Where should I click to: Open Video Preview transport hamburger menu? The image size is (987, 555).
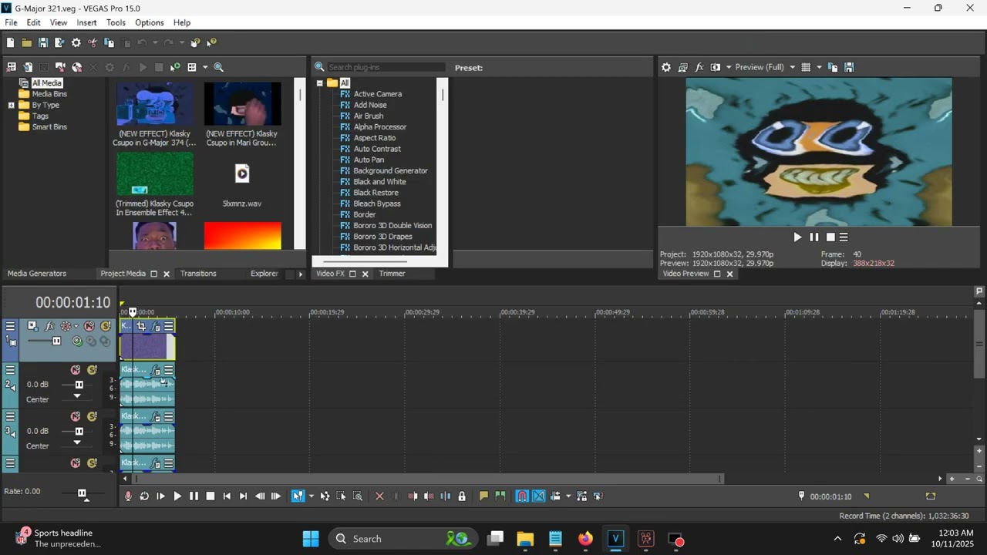point(844,237)
